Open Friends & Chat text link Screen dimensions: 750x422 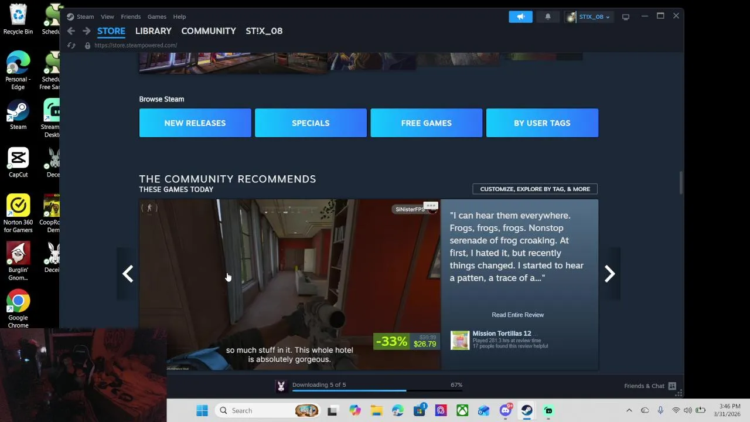tap(645, 386)
